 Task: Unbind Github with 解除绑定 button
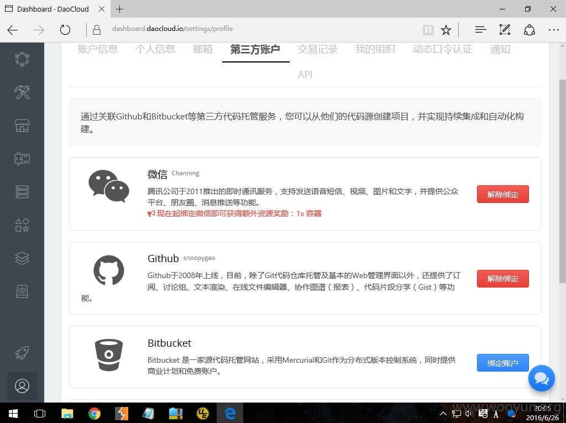[503, 279]
